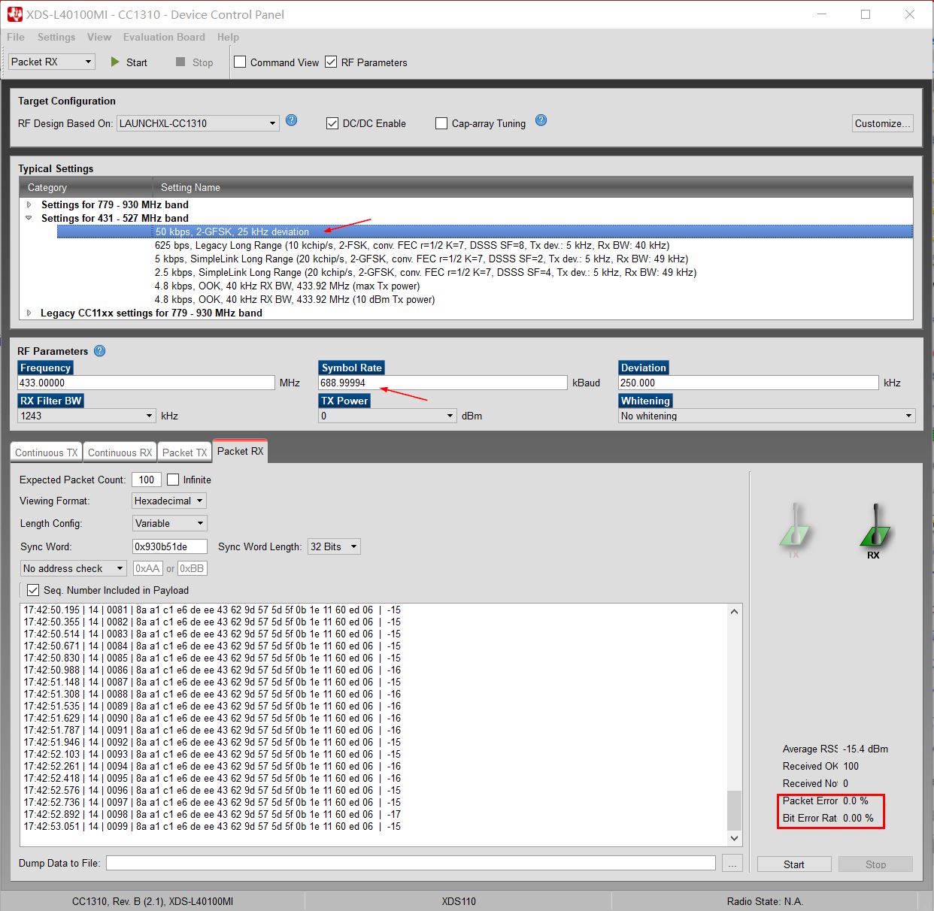Open the View menu

point(99,37)
